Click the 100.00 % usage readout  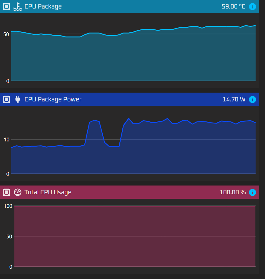(232, 192)
